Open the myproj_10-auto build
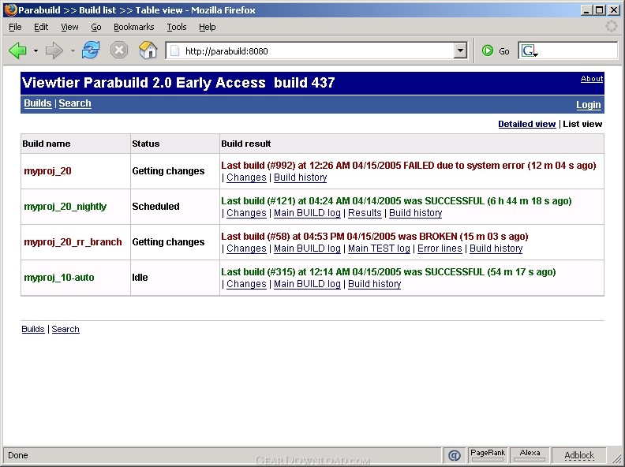 (x=59, y=278)
